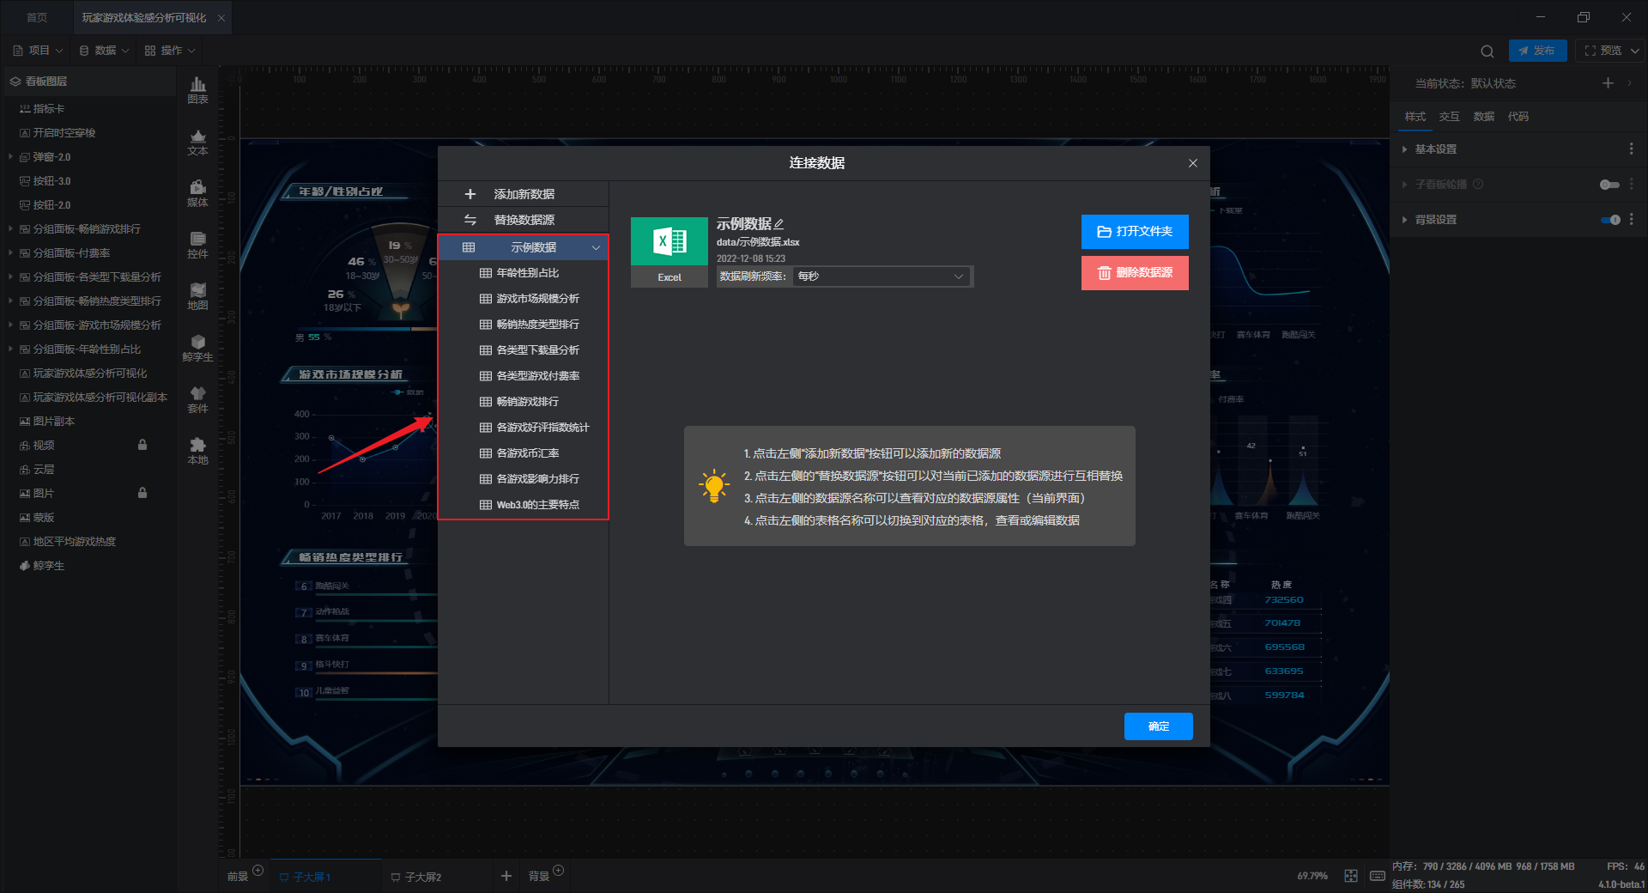Switch to the 代码 tab
This screenshot has width=1648, height=893.
pyautogui.click(x=1518, y=117)
